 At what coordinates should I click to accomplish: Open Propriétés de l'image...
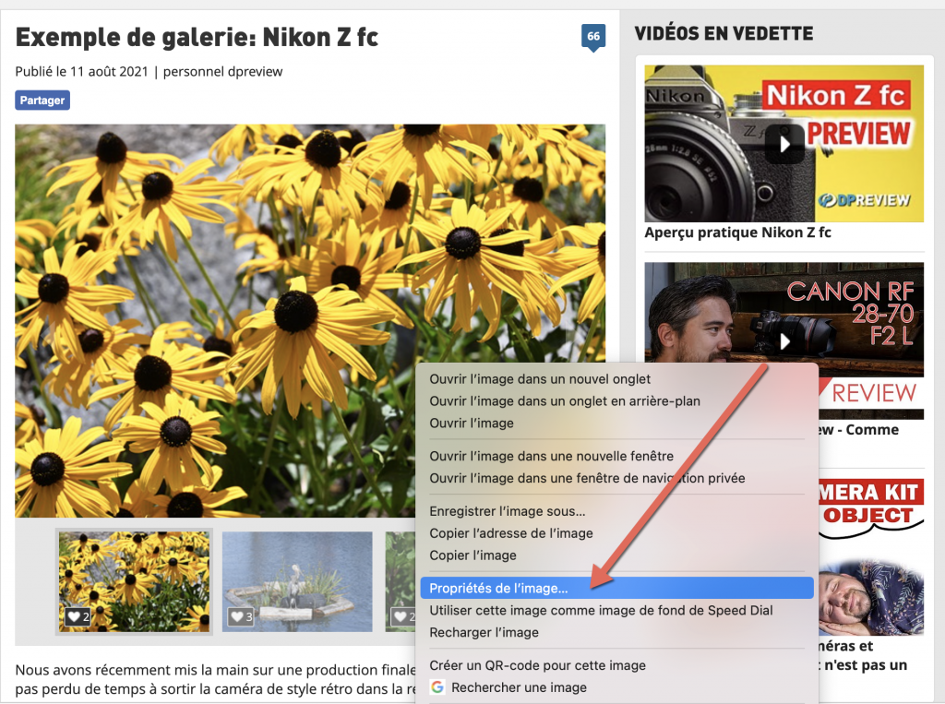[x=616, y=589]
